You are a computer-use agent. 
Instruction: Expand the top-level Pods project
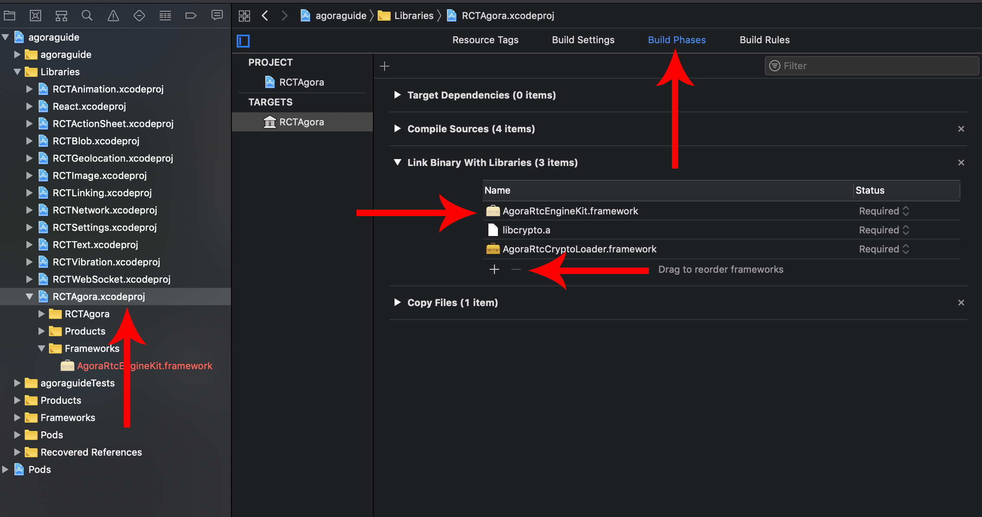coord(5,469)
